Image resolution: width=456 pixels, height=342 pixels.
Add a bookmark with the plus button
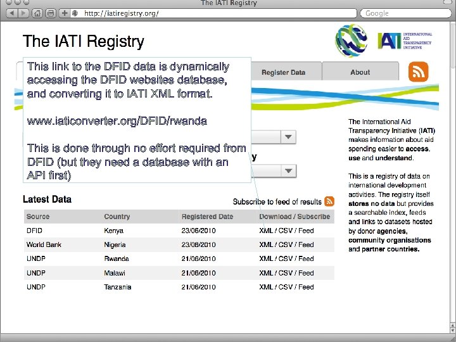pyautogui.click(x=64, y=13)
